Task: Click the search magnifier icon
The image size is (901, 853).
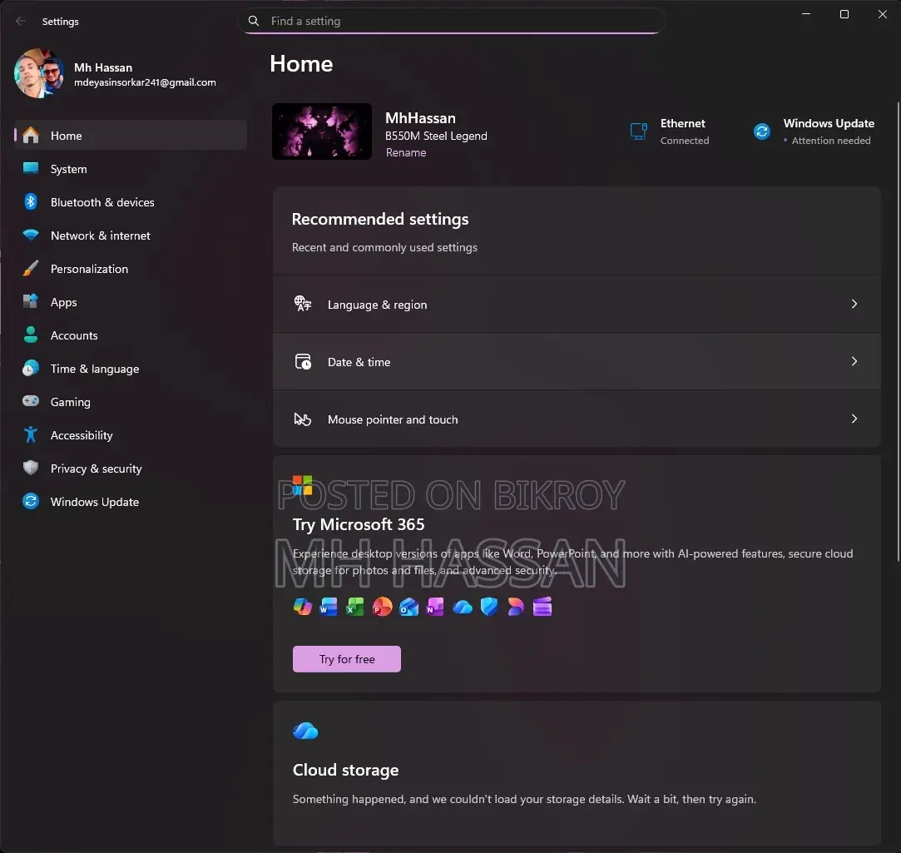Action: pos(254,21)
